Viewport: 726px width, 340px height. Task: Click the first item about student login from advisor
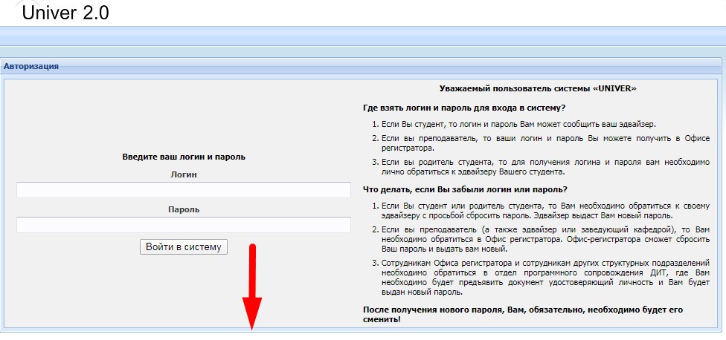518,123
